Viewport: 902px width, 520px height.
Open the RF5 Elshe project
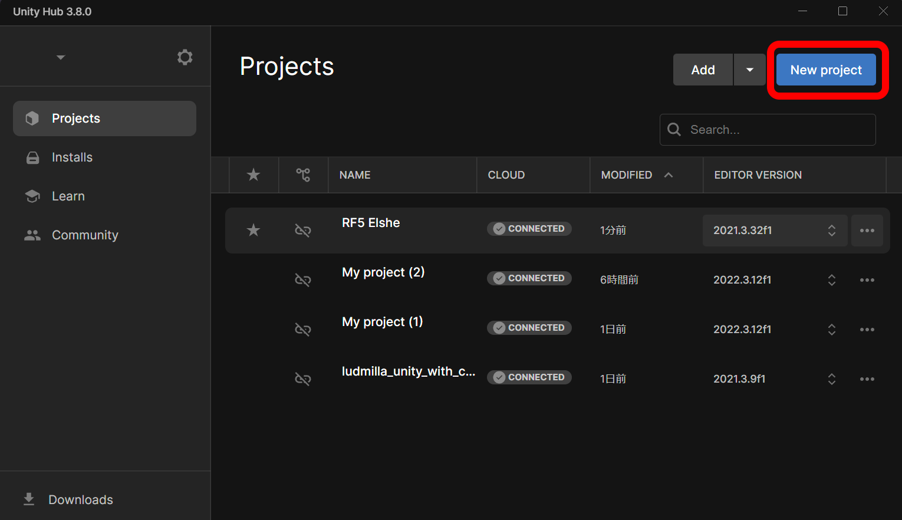tap(371, 223)
